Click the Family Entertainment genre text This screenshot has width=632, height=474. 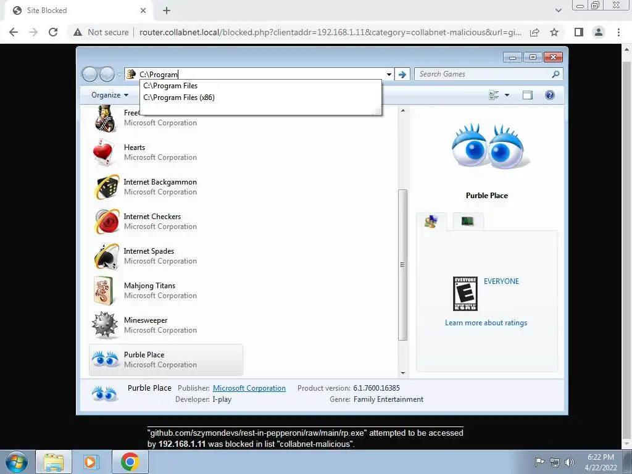[x=388, y=399]
